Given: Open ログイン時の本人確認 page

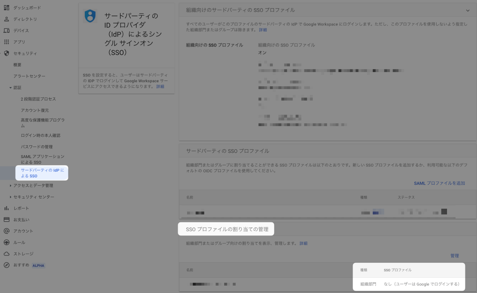Looking at the screenshot, I should (x=41, y=135).
